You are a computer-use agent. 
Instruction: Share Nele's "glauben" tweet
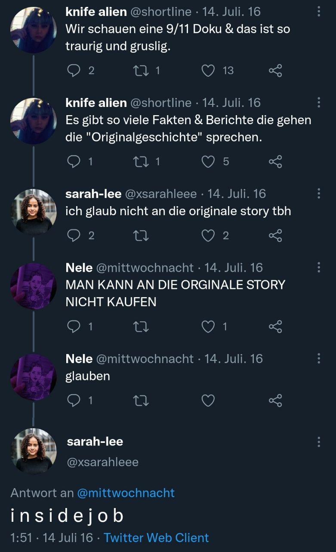(x=275, y=401)
